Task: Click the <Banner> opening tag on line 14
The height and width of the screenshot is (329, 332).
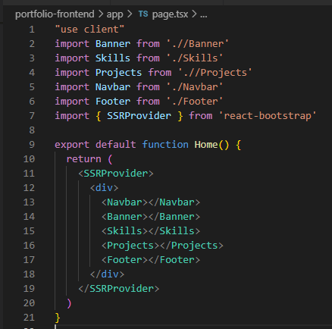Action: click(124, 217)
